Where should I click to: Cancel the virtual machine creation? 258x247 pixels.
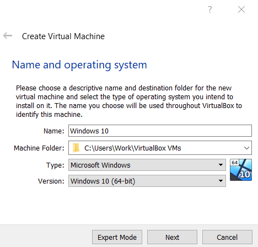227,237
